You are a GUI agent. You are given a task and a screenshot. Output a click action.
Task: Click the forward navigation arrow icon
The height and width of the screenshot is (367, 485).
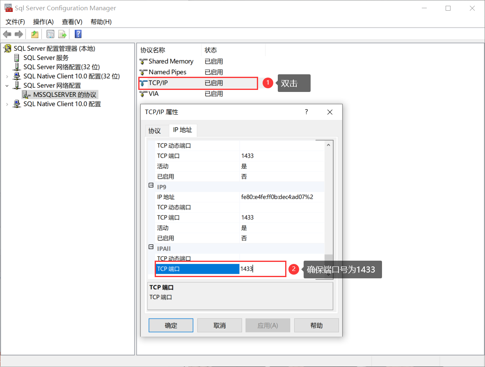pyautogui.click(x=19, y=34)
